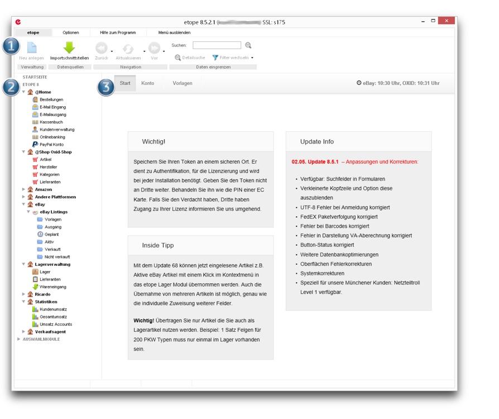Image resolution: width=499 pixels, height=419 pixels.
Task: Click the Neu anlegen document icon
Action: (32, 48)
